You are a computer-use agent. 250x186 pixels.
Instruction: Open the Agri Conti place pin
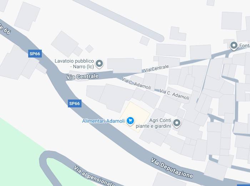[x=176, y=123]
